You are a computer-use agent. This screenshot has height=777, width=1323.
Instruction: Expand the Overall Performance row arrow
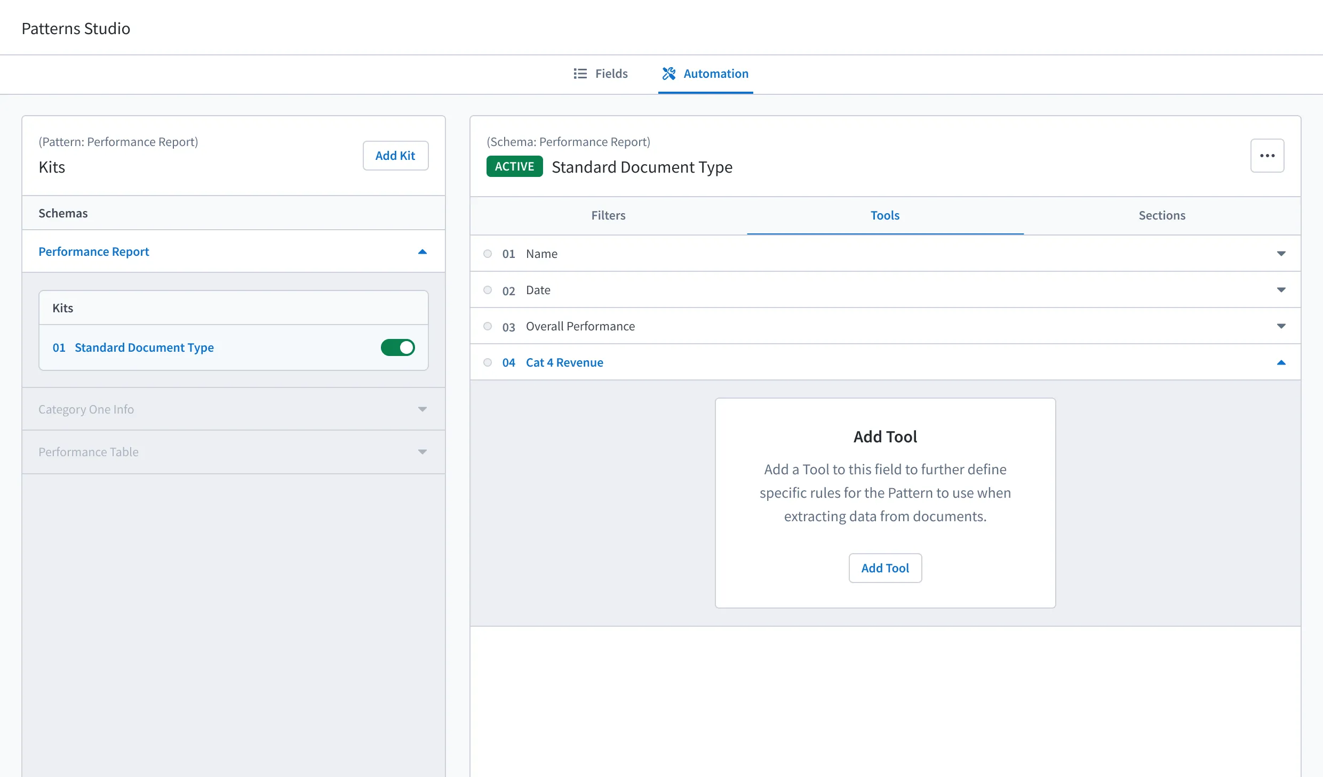[1281, 326]
